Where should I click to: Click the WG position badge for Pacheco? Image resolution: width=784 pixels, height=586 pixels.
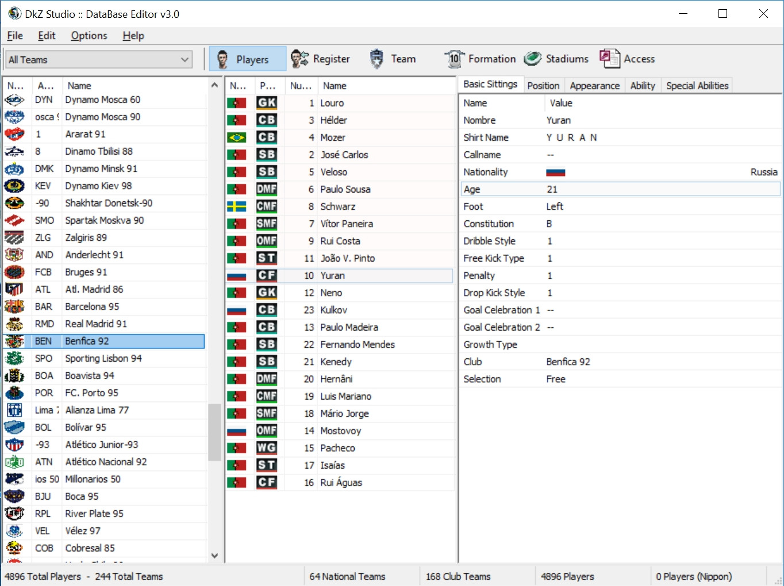[267, 448]
